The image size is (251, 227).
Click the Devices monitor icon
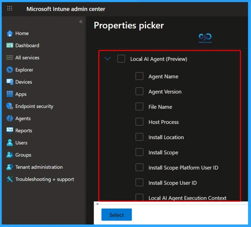click(10, 82)
